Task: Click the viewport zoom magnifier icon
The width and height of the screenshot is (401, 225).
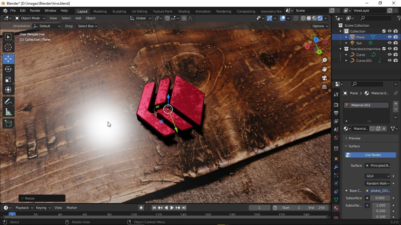Action: [324, 60]
